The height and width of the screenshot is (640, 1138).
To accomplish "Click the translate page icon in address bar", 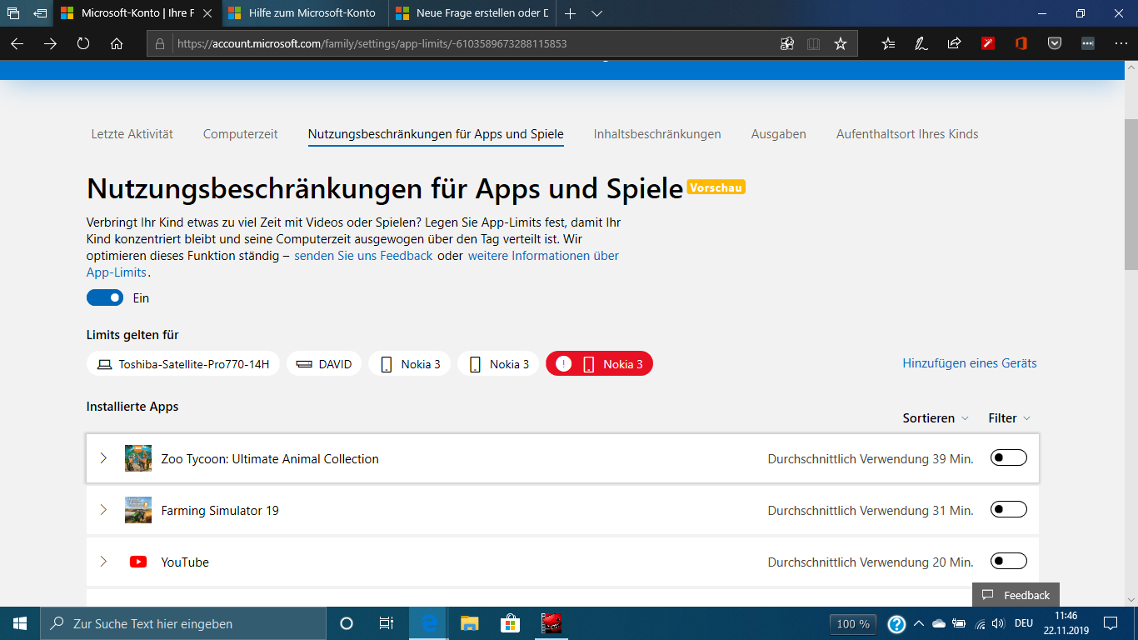I will click(x=786, y=43).
